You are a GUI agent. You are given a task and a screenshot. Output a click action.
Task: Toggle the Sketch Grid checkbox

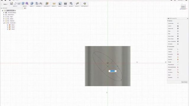pos(178,29)
